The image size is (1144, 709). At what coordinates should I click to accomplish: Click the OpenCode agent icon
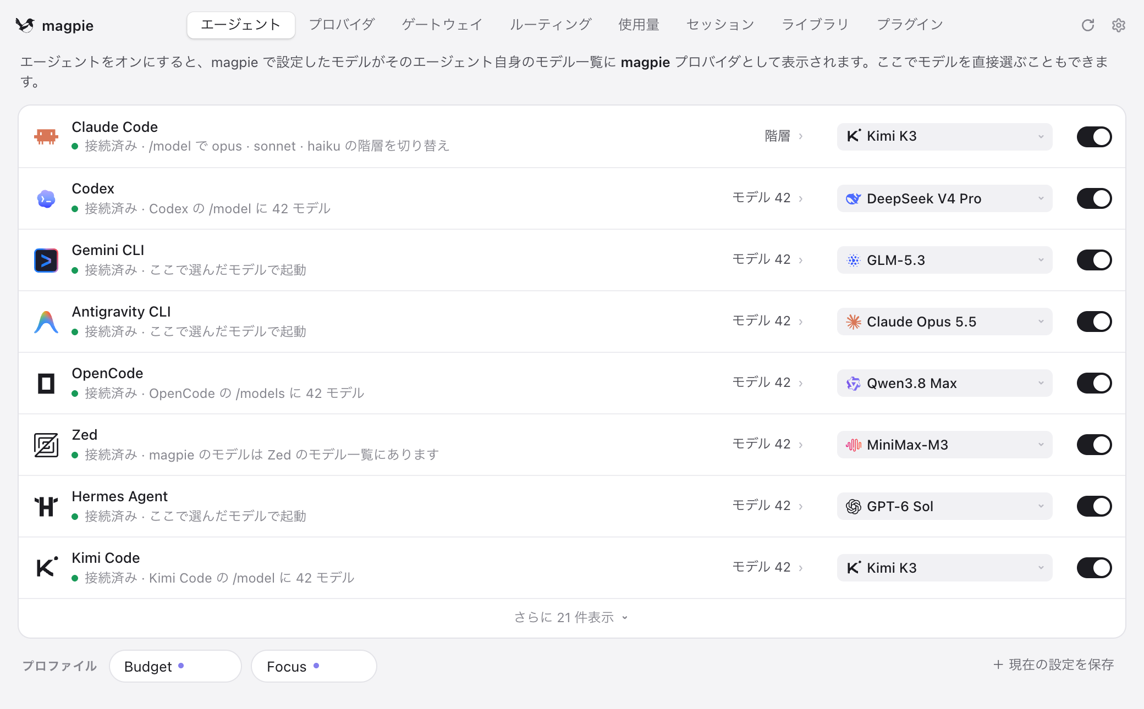tap(46, 383)
